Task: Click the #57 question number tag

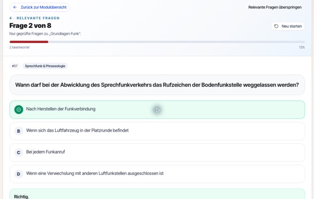Action: (15, 66)
